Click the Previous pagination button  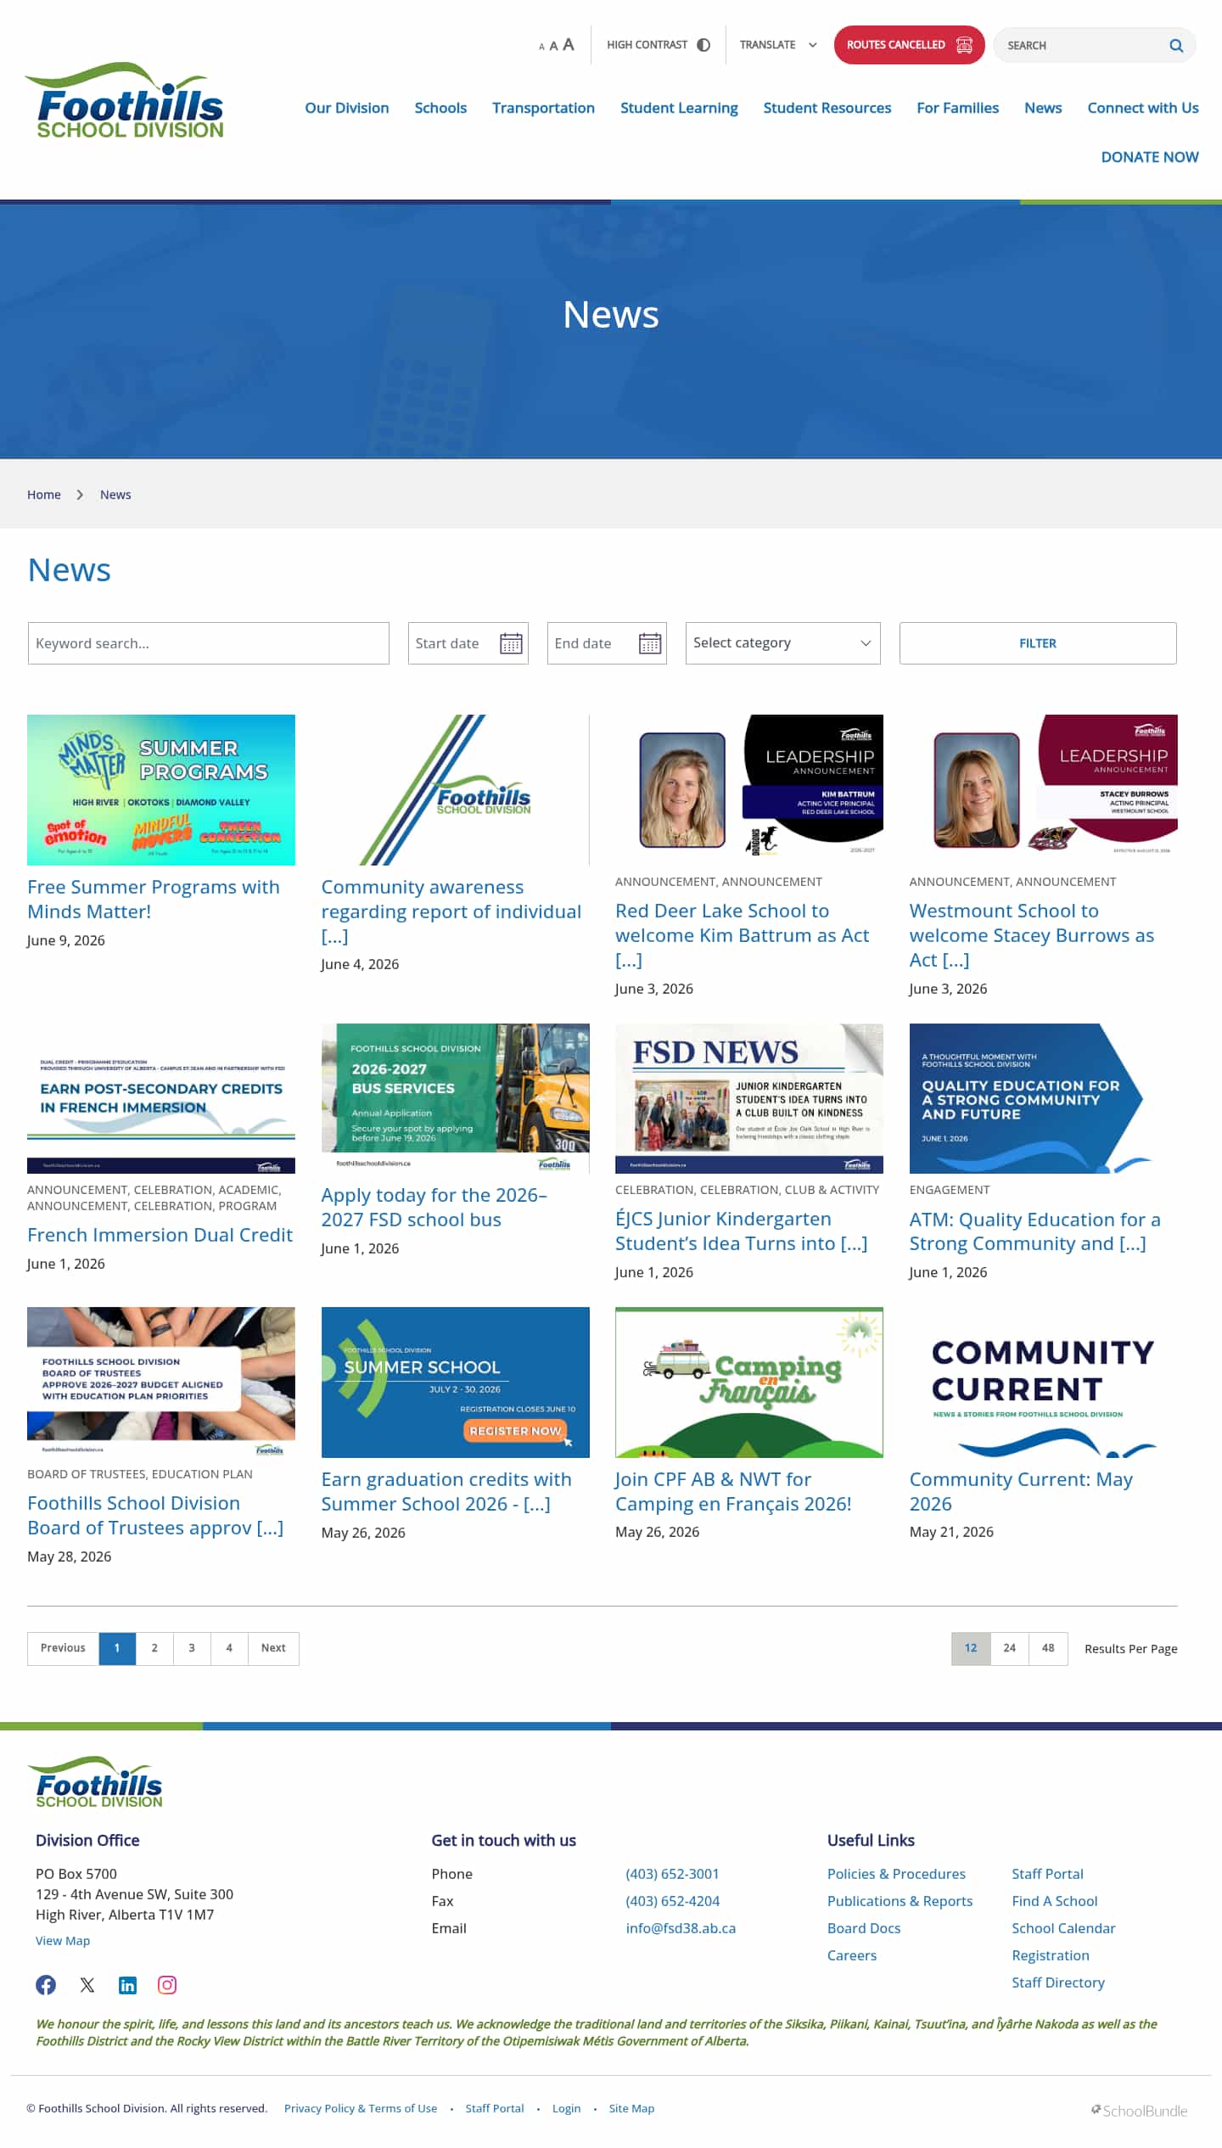point(63,1648)
